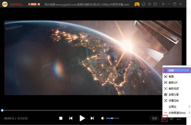Choose 截取GIF from the tools menu
191x125 pixels.
[176, 82]
